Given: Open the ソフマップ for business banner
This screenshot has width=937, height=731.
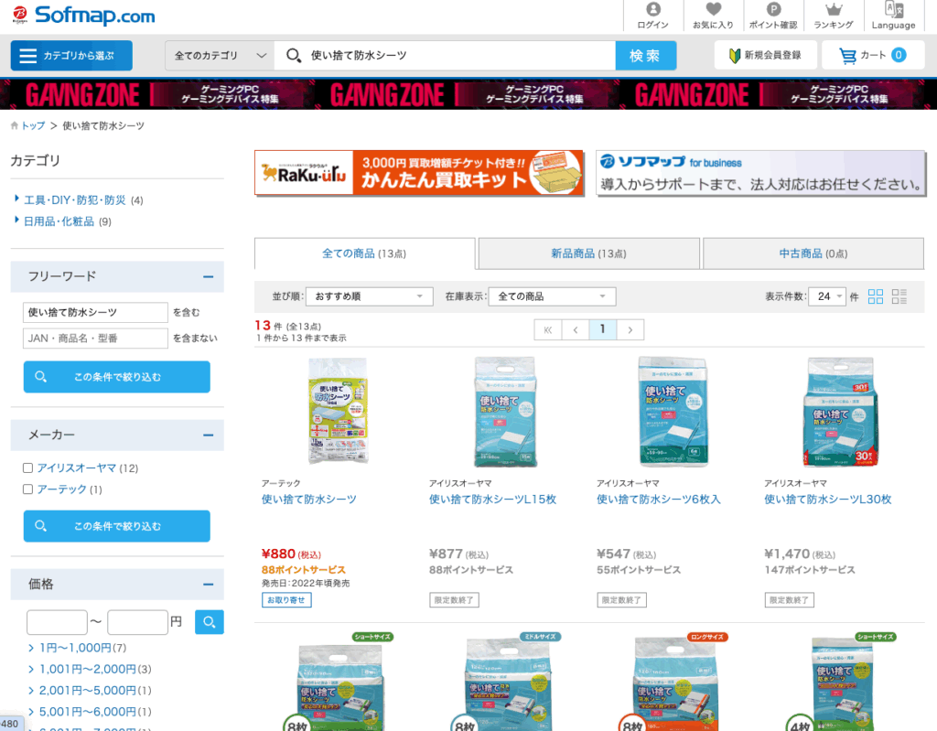Looking at the screenshot, I should point(760,173).
